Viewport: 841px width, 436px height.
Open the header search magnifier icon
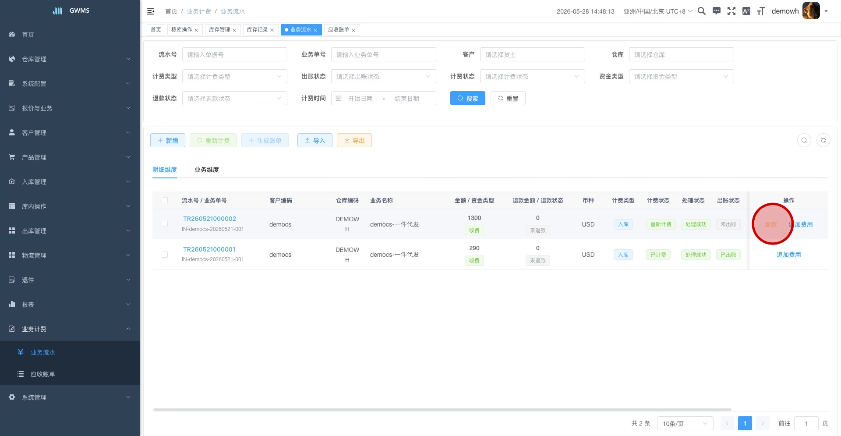point(702,11)
